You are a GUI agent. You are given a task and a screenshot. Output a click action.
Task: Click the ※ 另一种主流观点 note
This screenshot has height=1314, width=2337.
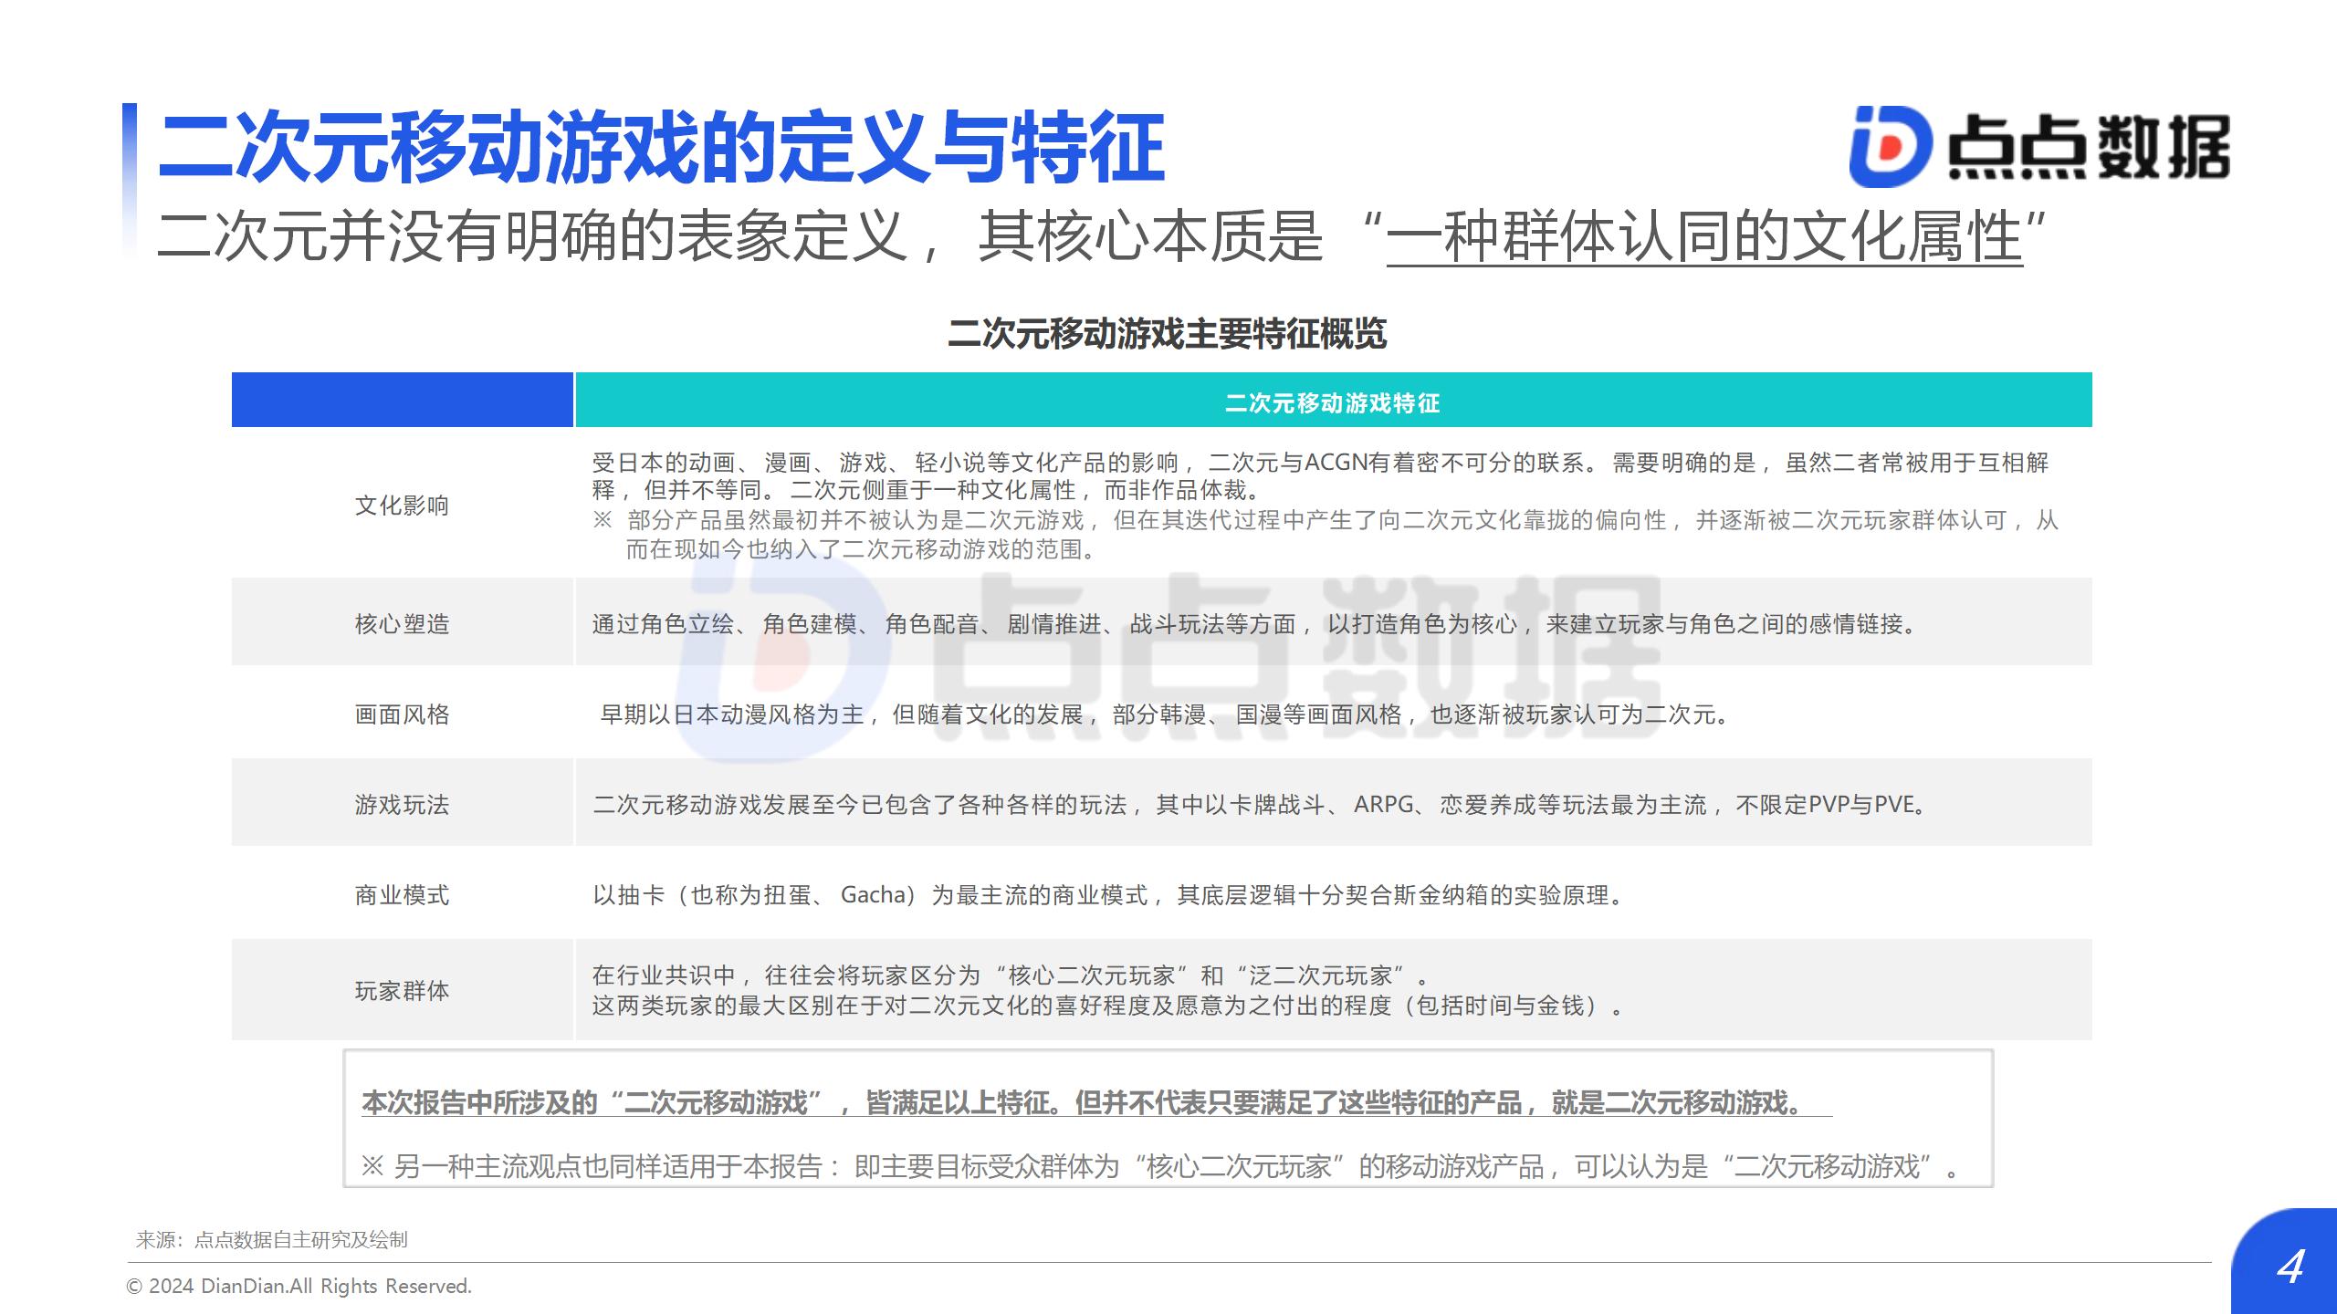pos(1159,1166)
